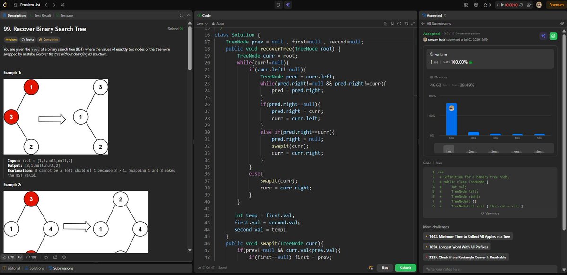Open the Solutions tab
This screenshot has height=275, width=567.
[35, 268]
